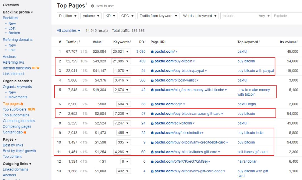Image resolution: width=302 pixels, height=180 pixels.
Task: Click the flame icon next to Content gap
Action: pos(25,132)
